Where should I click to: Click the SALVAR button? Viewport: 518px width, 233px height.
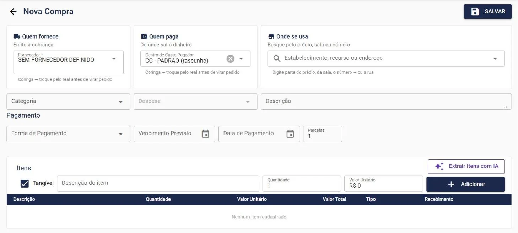487,12
